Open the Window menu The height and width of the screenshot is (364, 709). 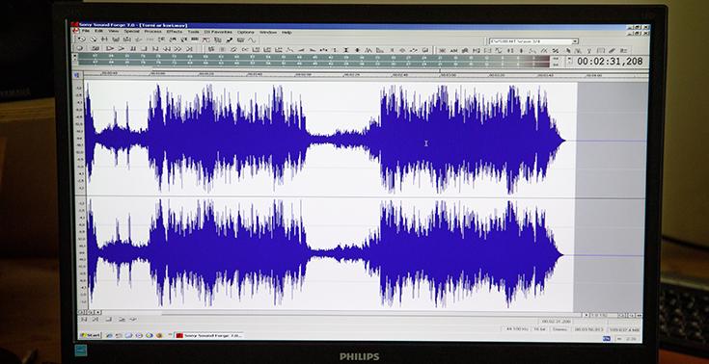pyautogui.click(x=268, y=32)
